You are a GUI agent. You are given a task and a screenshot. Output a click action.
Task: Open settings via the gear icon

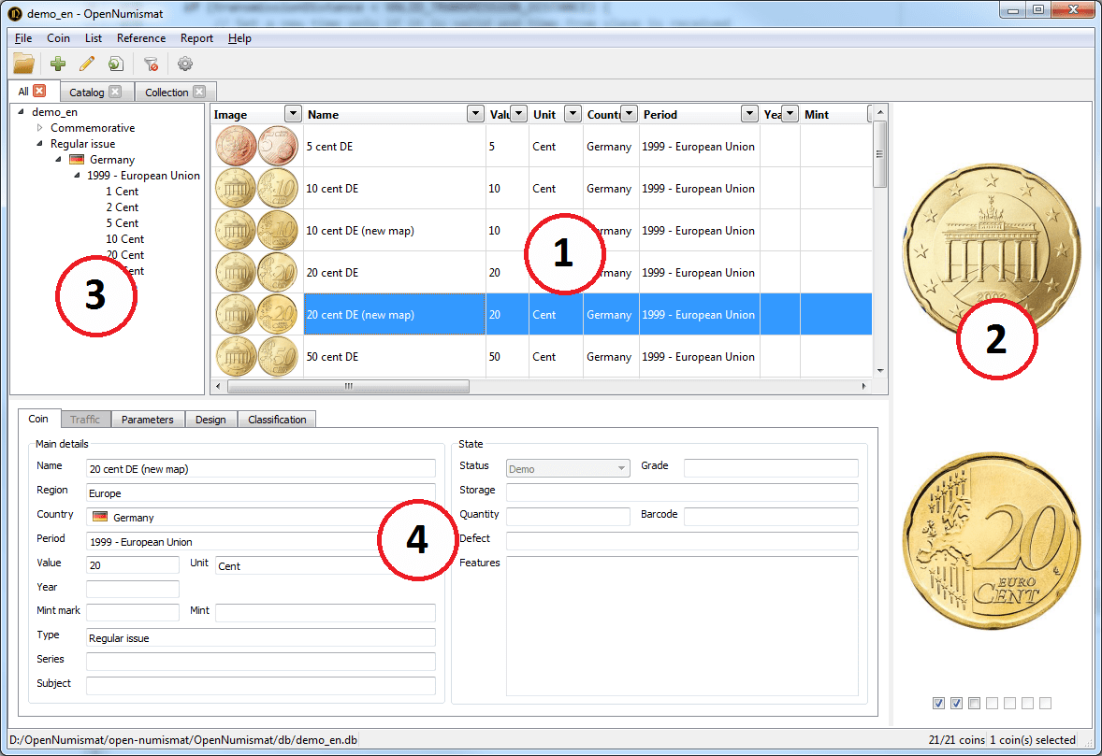pyautogui.click(x=185, y=64)
